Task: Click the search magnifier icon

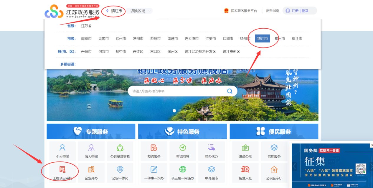Action: pyautogui.click(x=230, y=91)
